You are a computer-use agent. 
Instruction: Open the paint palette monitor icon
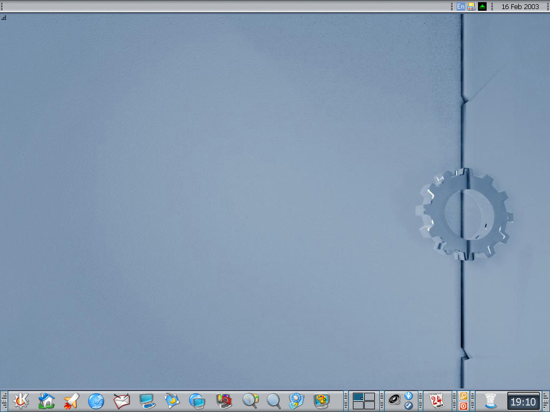pyautogui.click(x=322, y=401)
